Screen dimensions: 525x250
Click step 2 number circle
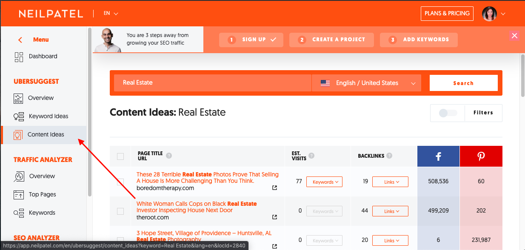302,40
